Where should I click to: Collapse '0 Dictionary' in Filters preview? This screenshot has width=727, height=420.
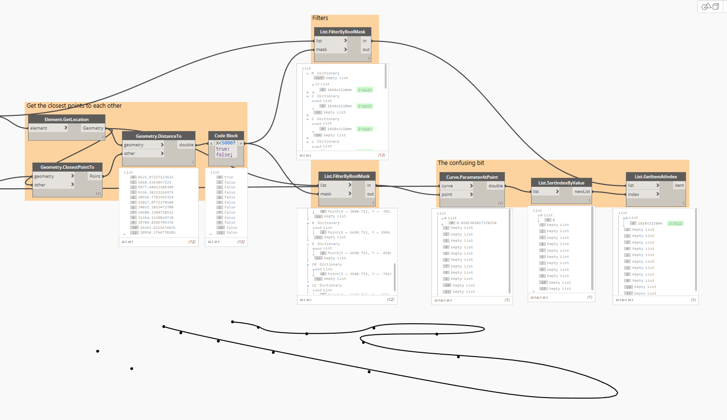307,73
